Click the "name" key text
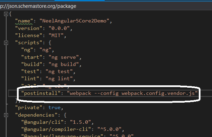The image size is (212, 137). [x=24, y=21]
